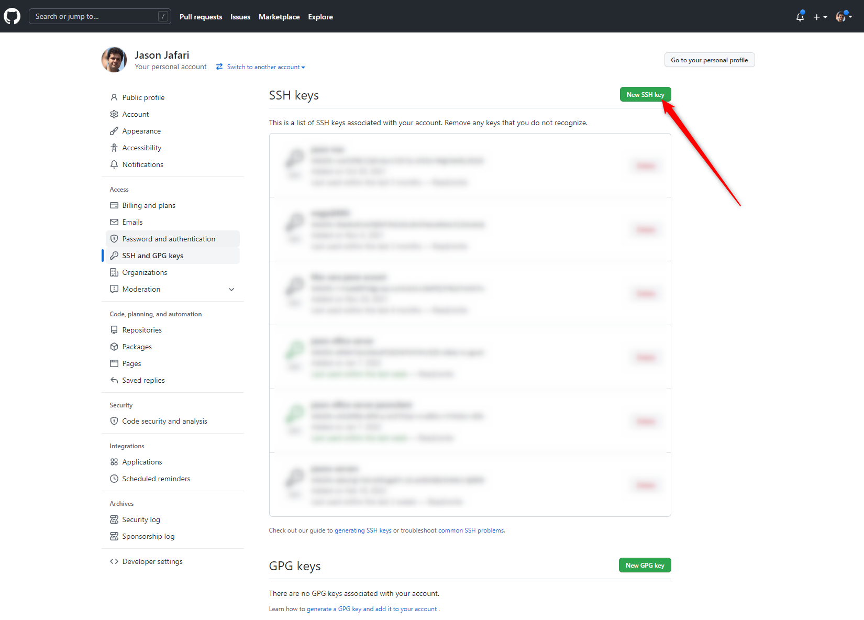
Task: Click the Notifications bell icon in sidebar
Action: (x=114, y=164)
